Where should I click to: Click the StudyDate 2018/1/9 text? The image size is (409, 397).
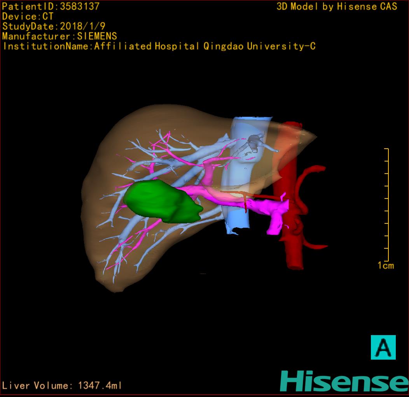click(54, 26)
